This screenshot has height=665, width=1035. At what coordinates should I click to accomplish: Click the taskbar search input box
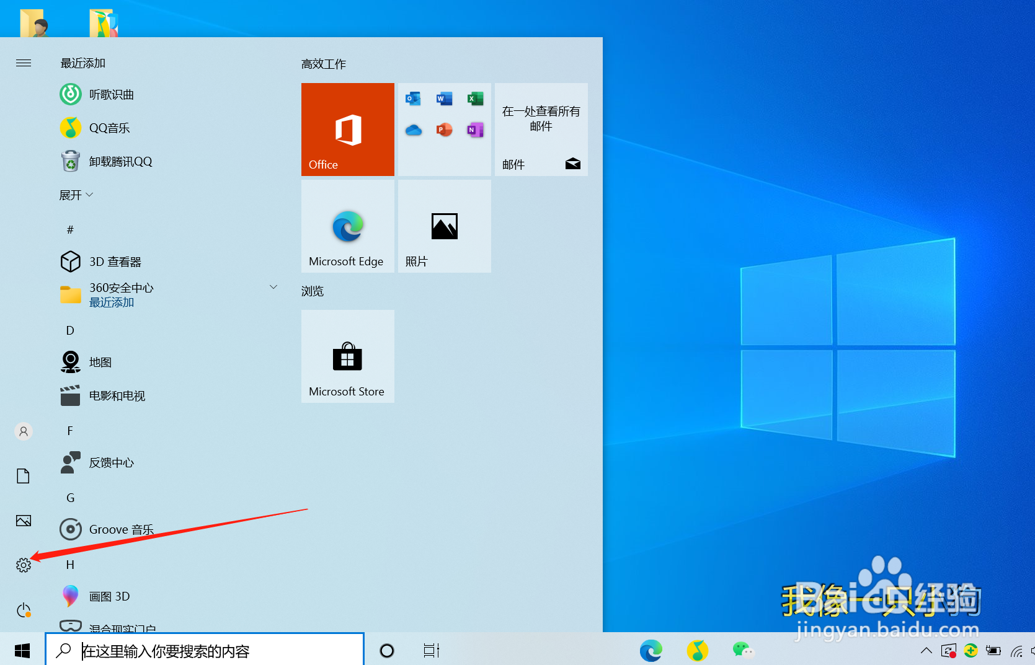pyautogui.click(x=205, y=650)
